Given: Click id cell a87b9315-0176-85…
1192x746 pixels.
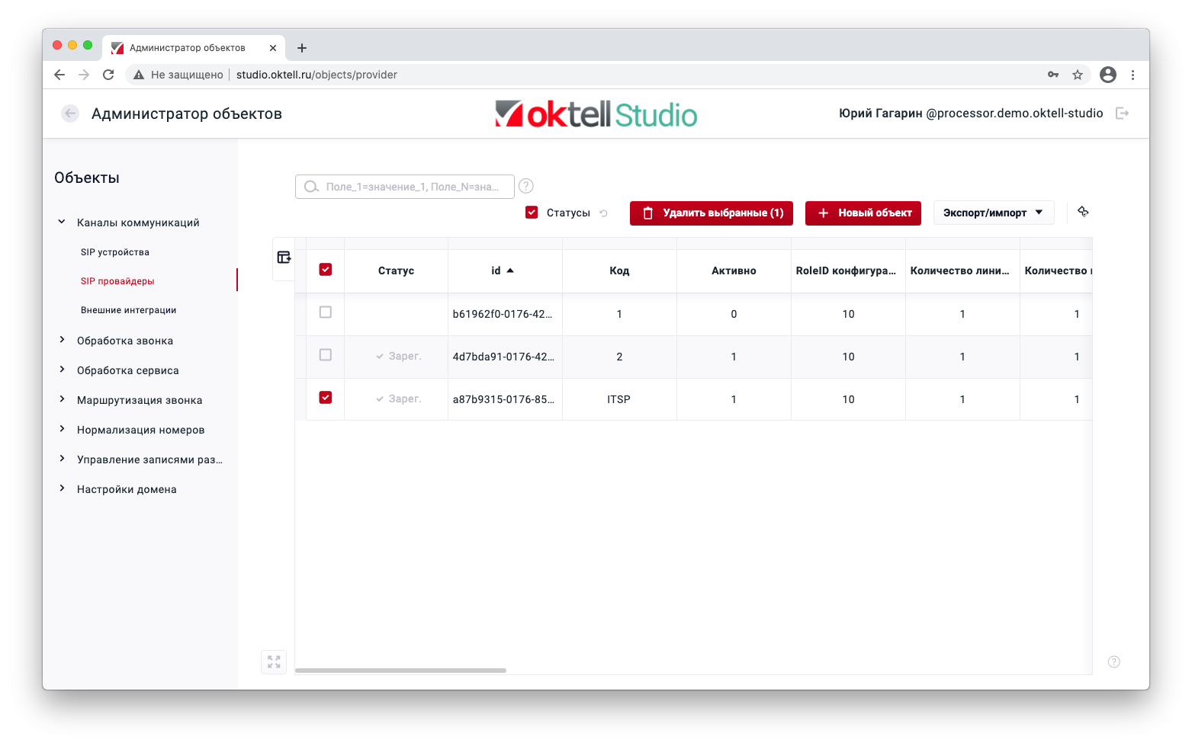Looking at the screenshot, I should click(503, 399).
